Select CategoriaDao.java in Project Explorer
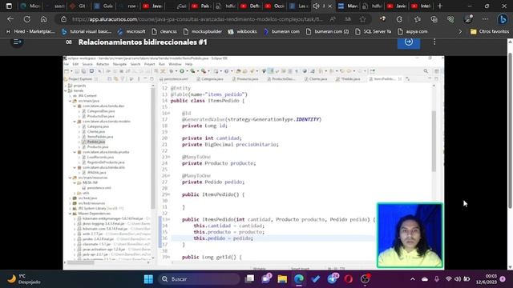 101,111
